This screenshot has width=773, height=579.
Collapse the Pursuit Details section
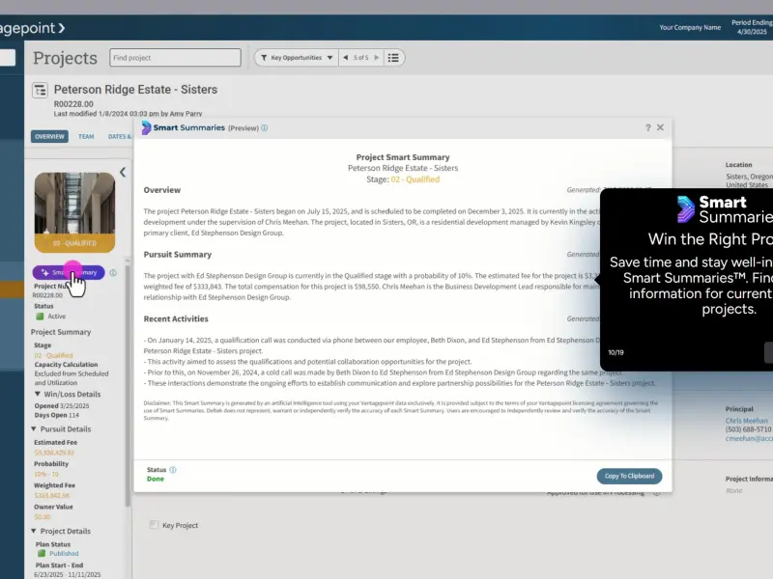point(34,429)
